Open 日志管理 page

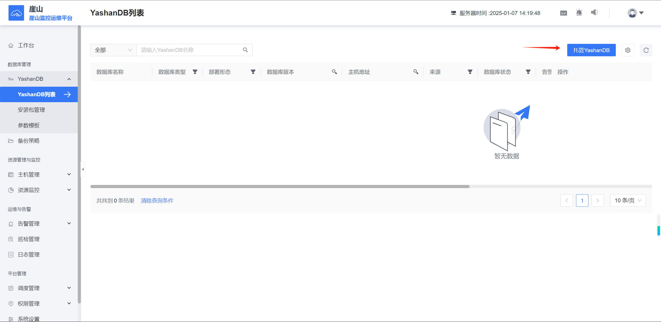click(x=39, y=255)
